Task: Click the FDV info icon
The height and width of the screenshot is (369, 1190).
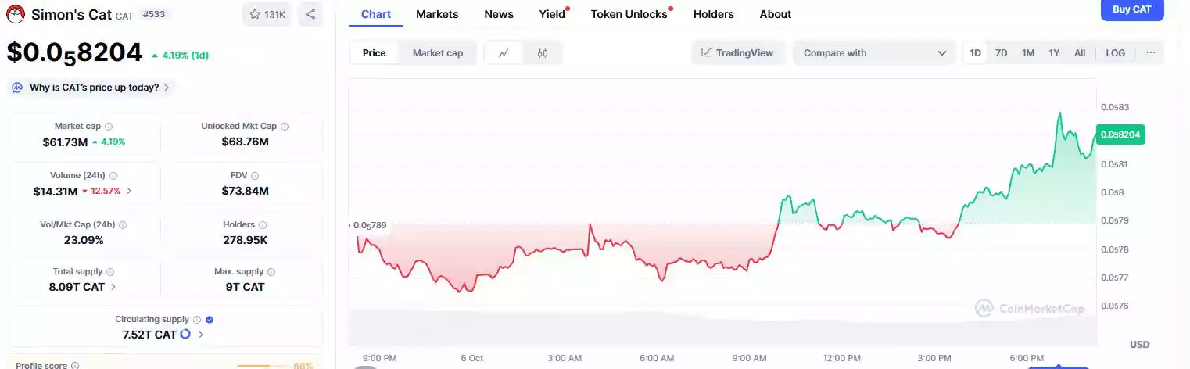Action: (x=255, y=176)
